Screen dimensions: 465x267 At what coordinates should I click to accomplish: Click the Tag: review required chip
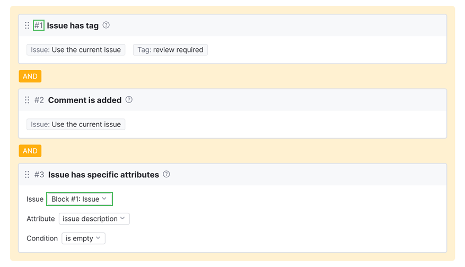click(170, 50)
